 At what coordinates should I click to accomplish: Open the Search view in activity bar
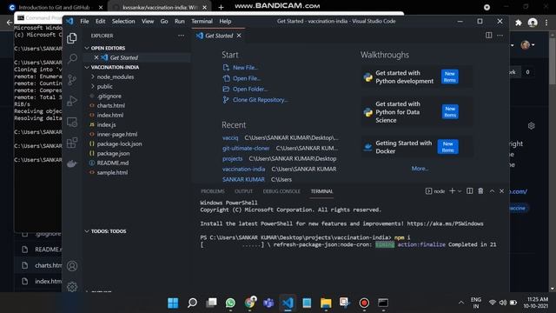click(x=72, y=58)
